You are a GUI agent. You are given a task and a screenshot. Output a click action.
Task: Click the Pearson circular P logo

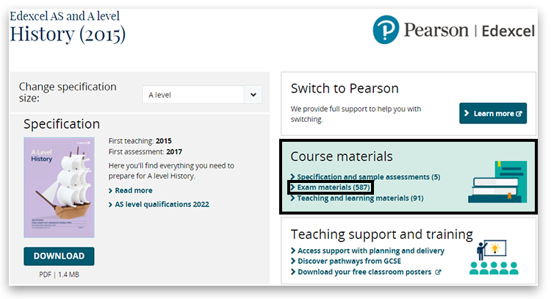(x=386, y=30)
